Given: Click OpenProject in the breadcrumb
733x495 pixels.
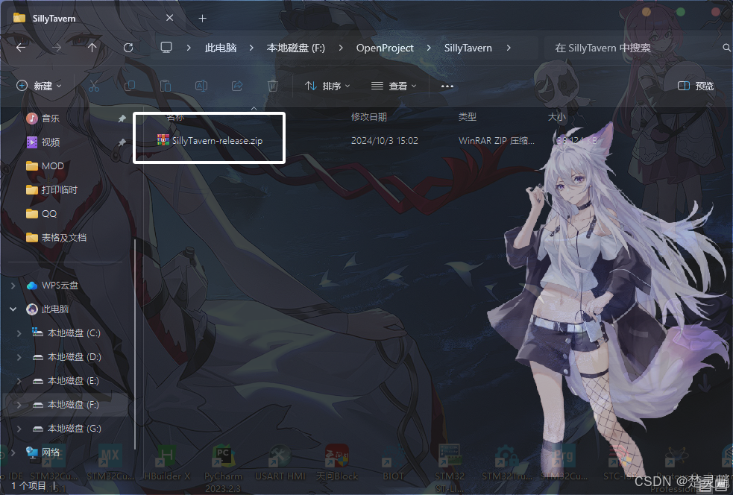Looking at the screenshot, I should (x=385, y=48).
